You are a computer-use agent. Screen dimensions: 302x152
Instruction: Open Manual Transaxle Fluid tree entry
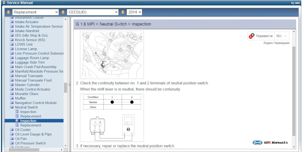click(x=33, y=80)
